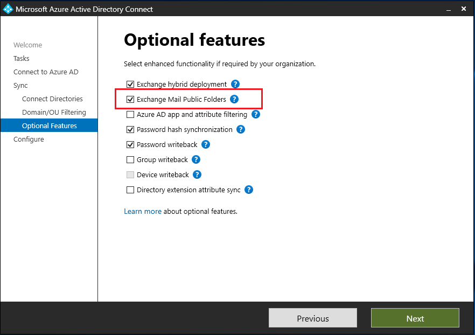Show help for Password hash synchronization
475x335 pixels.
(241, 129)
